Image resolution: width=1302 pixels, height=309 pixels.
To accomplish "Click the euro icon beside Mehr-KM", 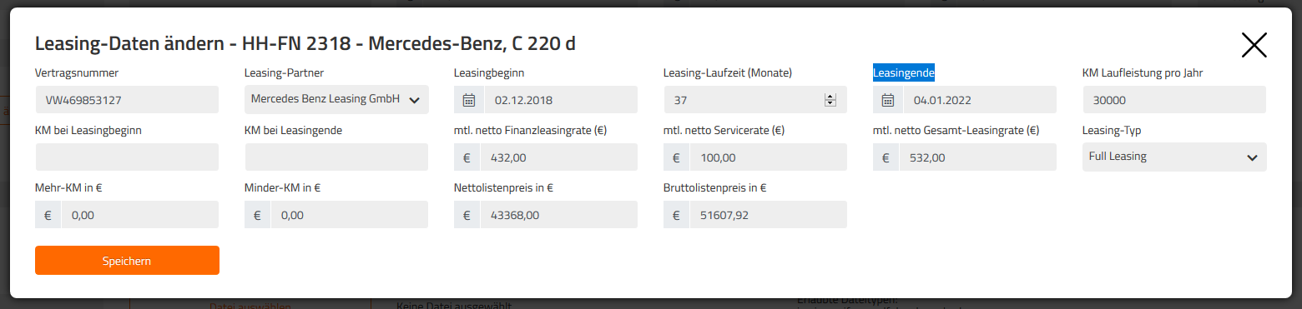I will pyautogui.click(x=48, y=215).
